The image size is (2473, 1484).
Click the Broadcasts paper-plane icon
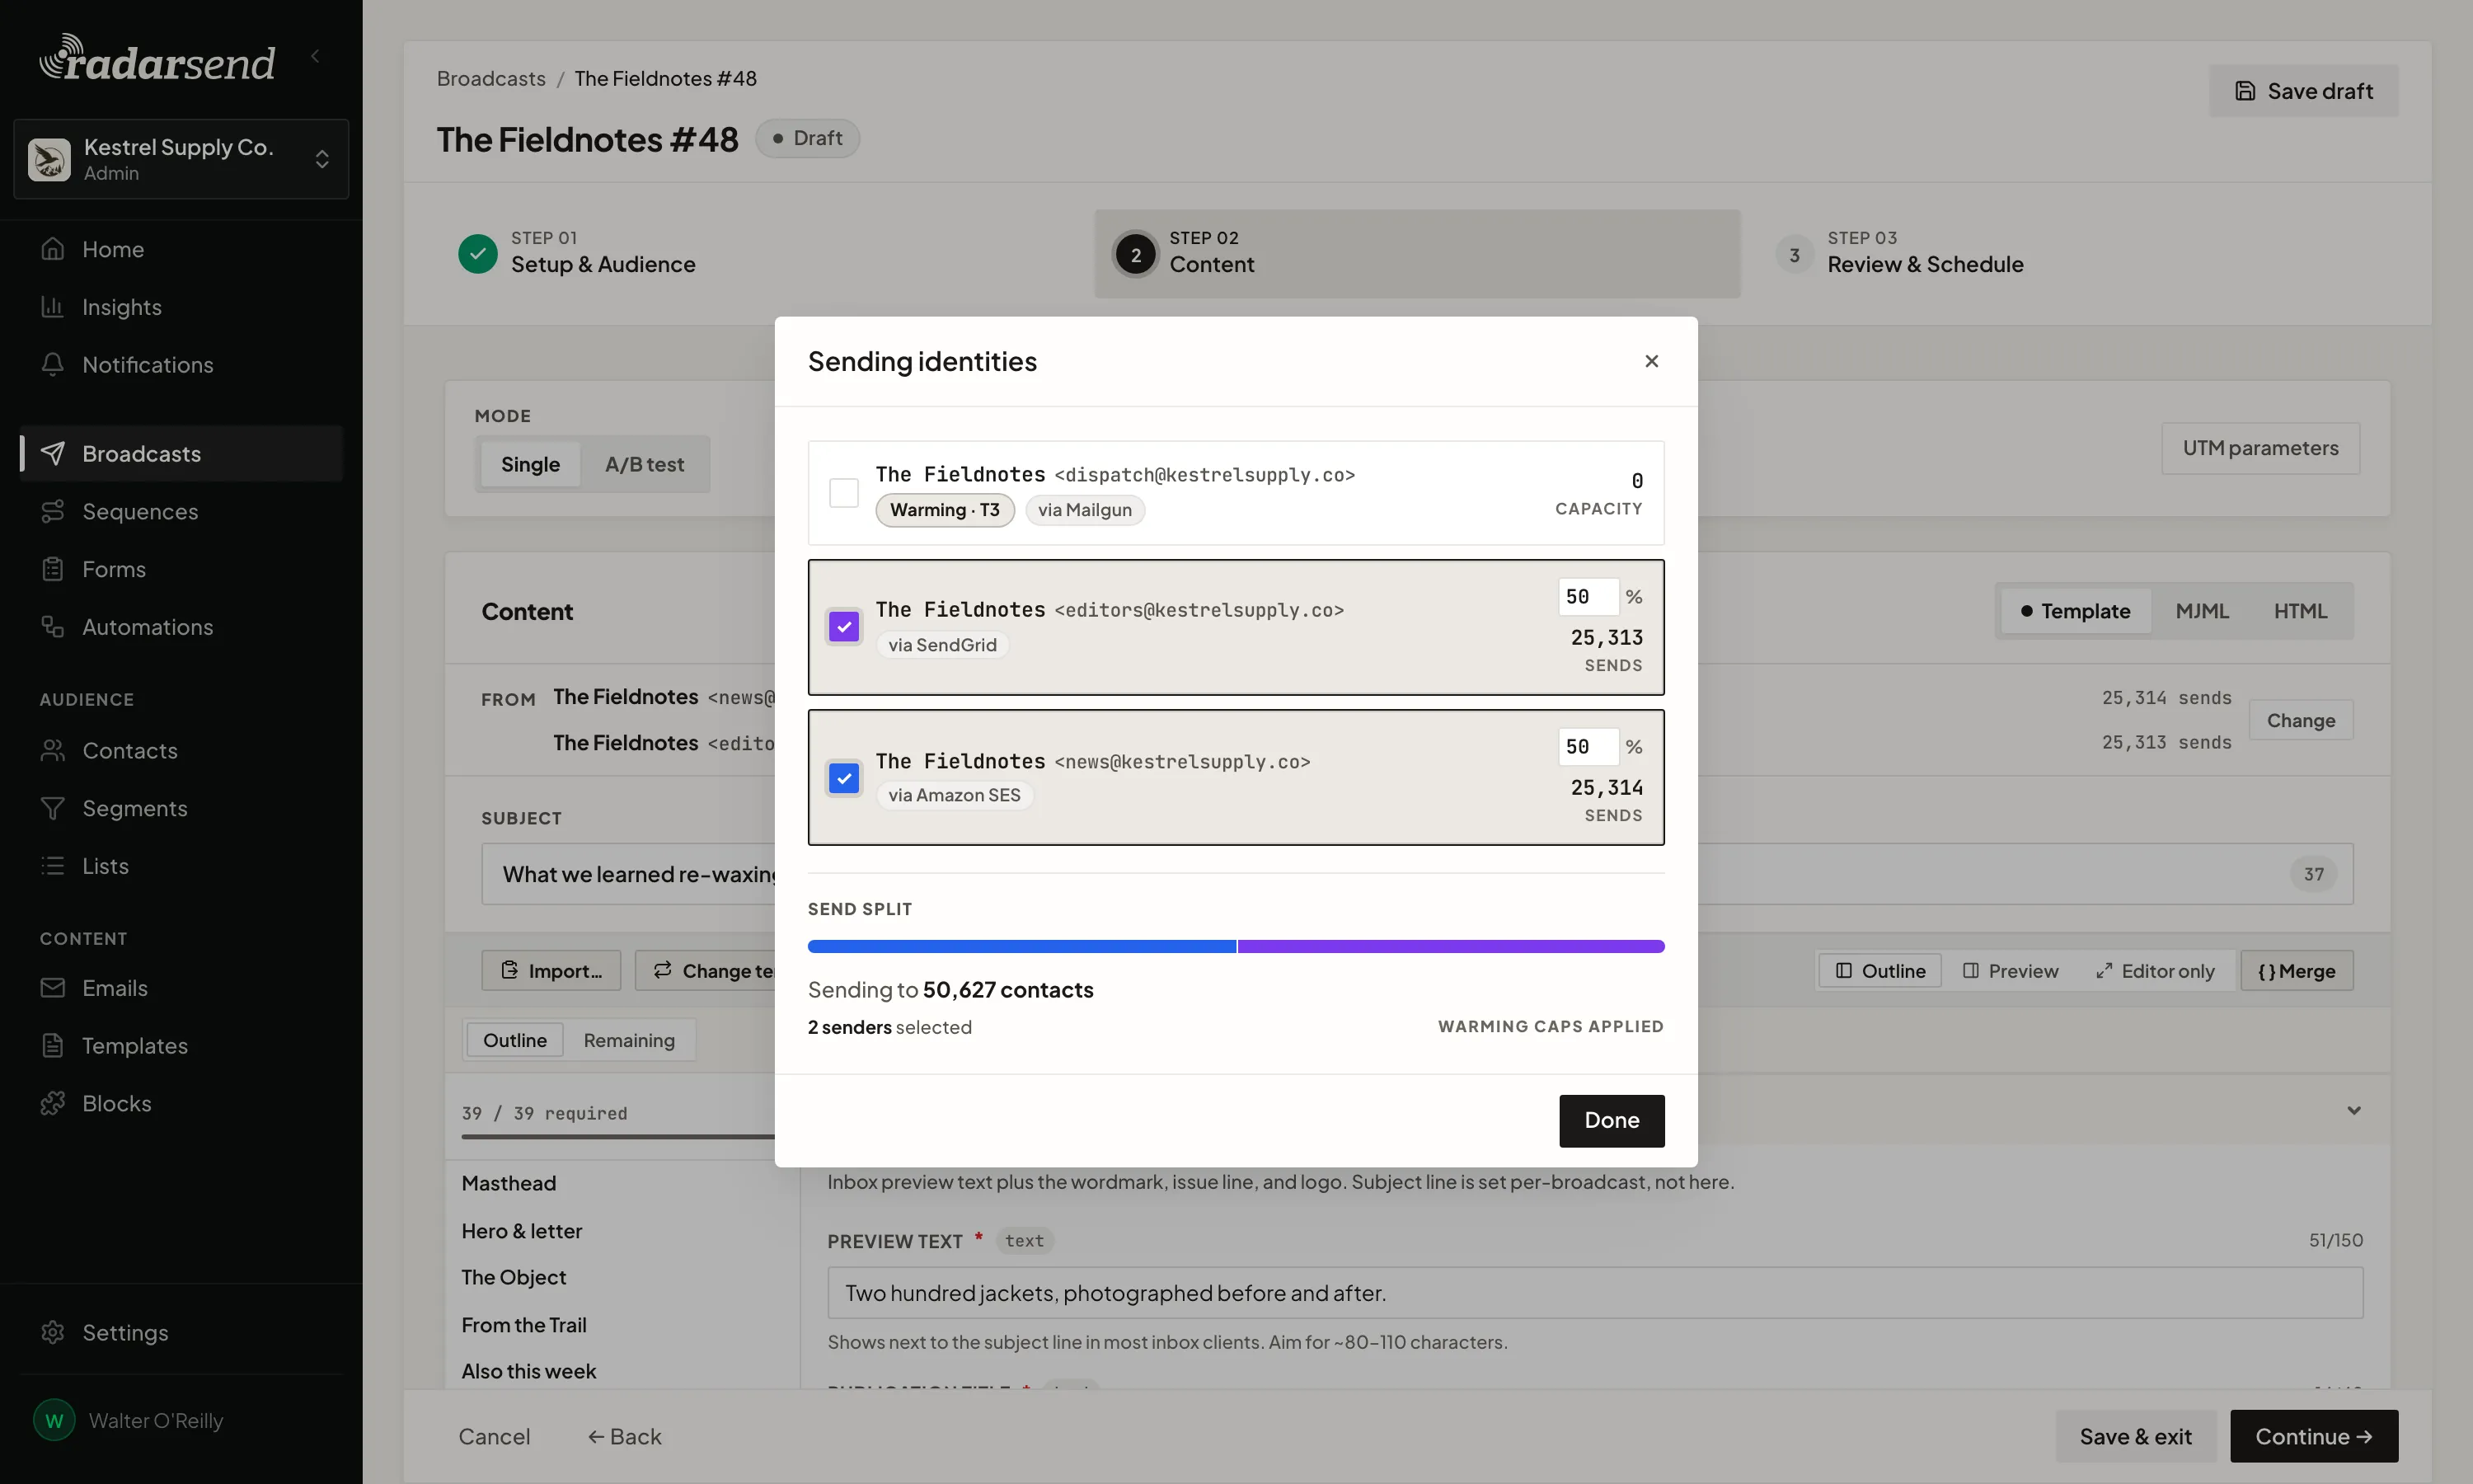coord(53,454)
